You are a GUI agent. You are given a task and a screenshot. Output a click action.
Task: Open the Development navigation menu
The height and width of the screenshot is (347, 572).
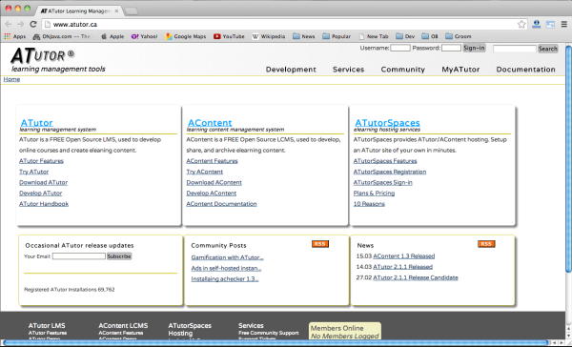(x=291, y=70)
